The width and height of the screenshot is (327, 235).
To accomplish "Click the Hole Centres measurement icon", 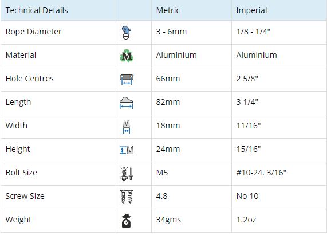I will click(x=127, y=79).
